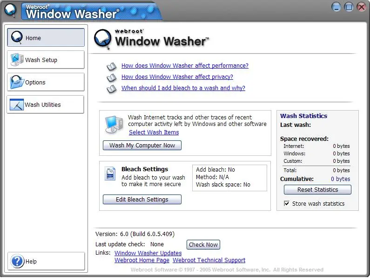Click the Windows space recovered row
Image resolution: width=370 pixels, height=278 pixels.
(x=316, y=153)
